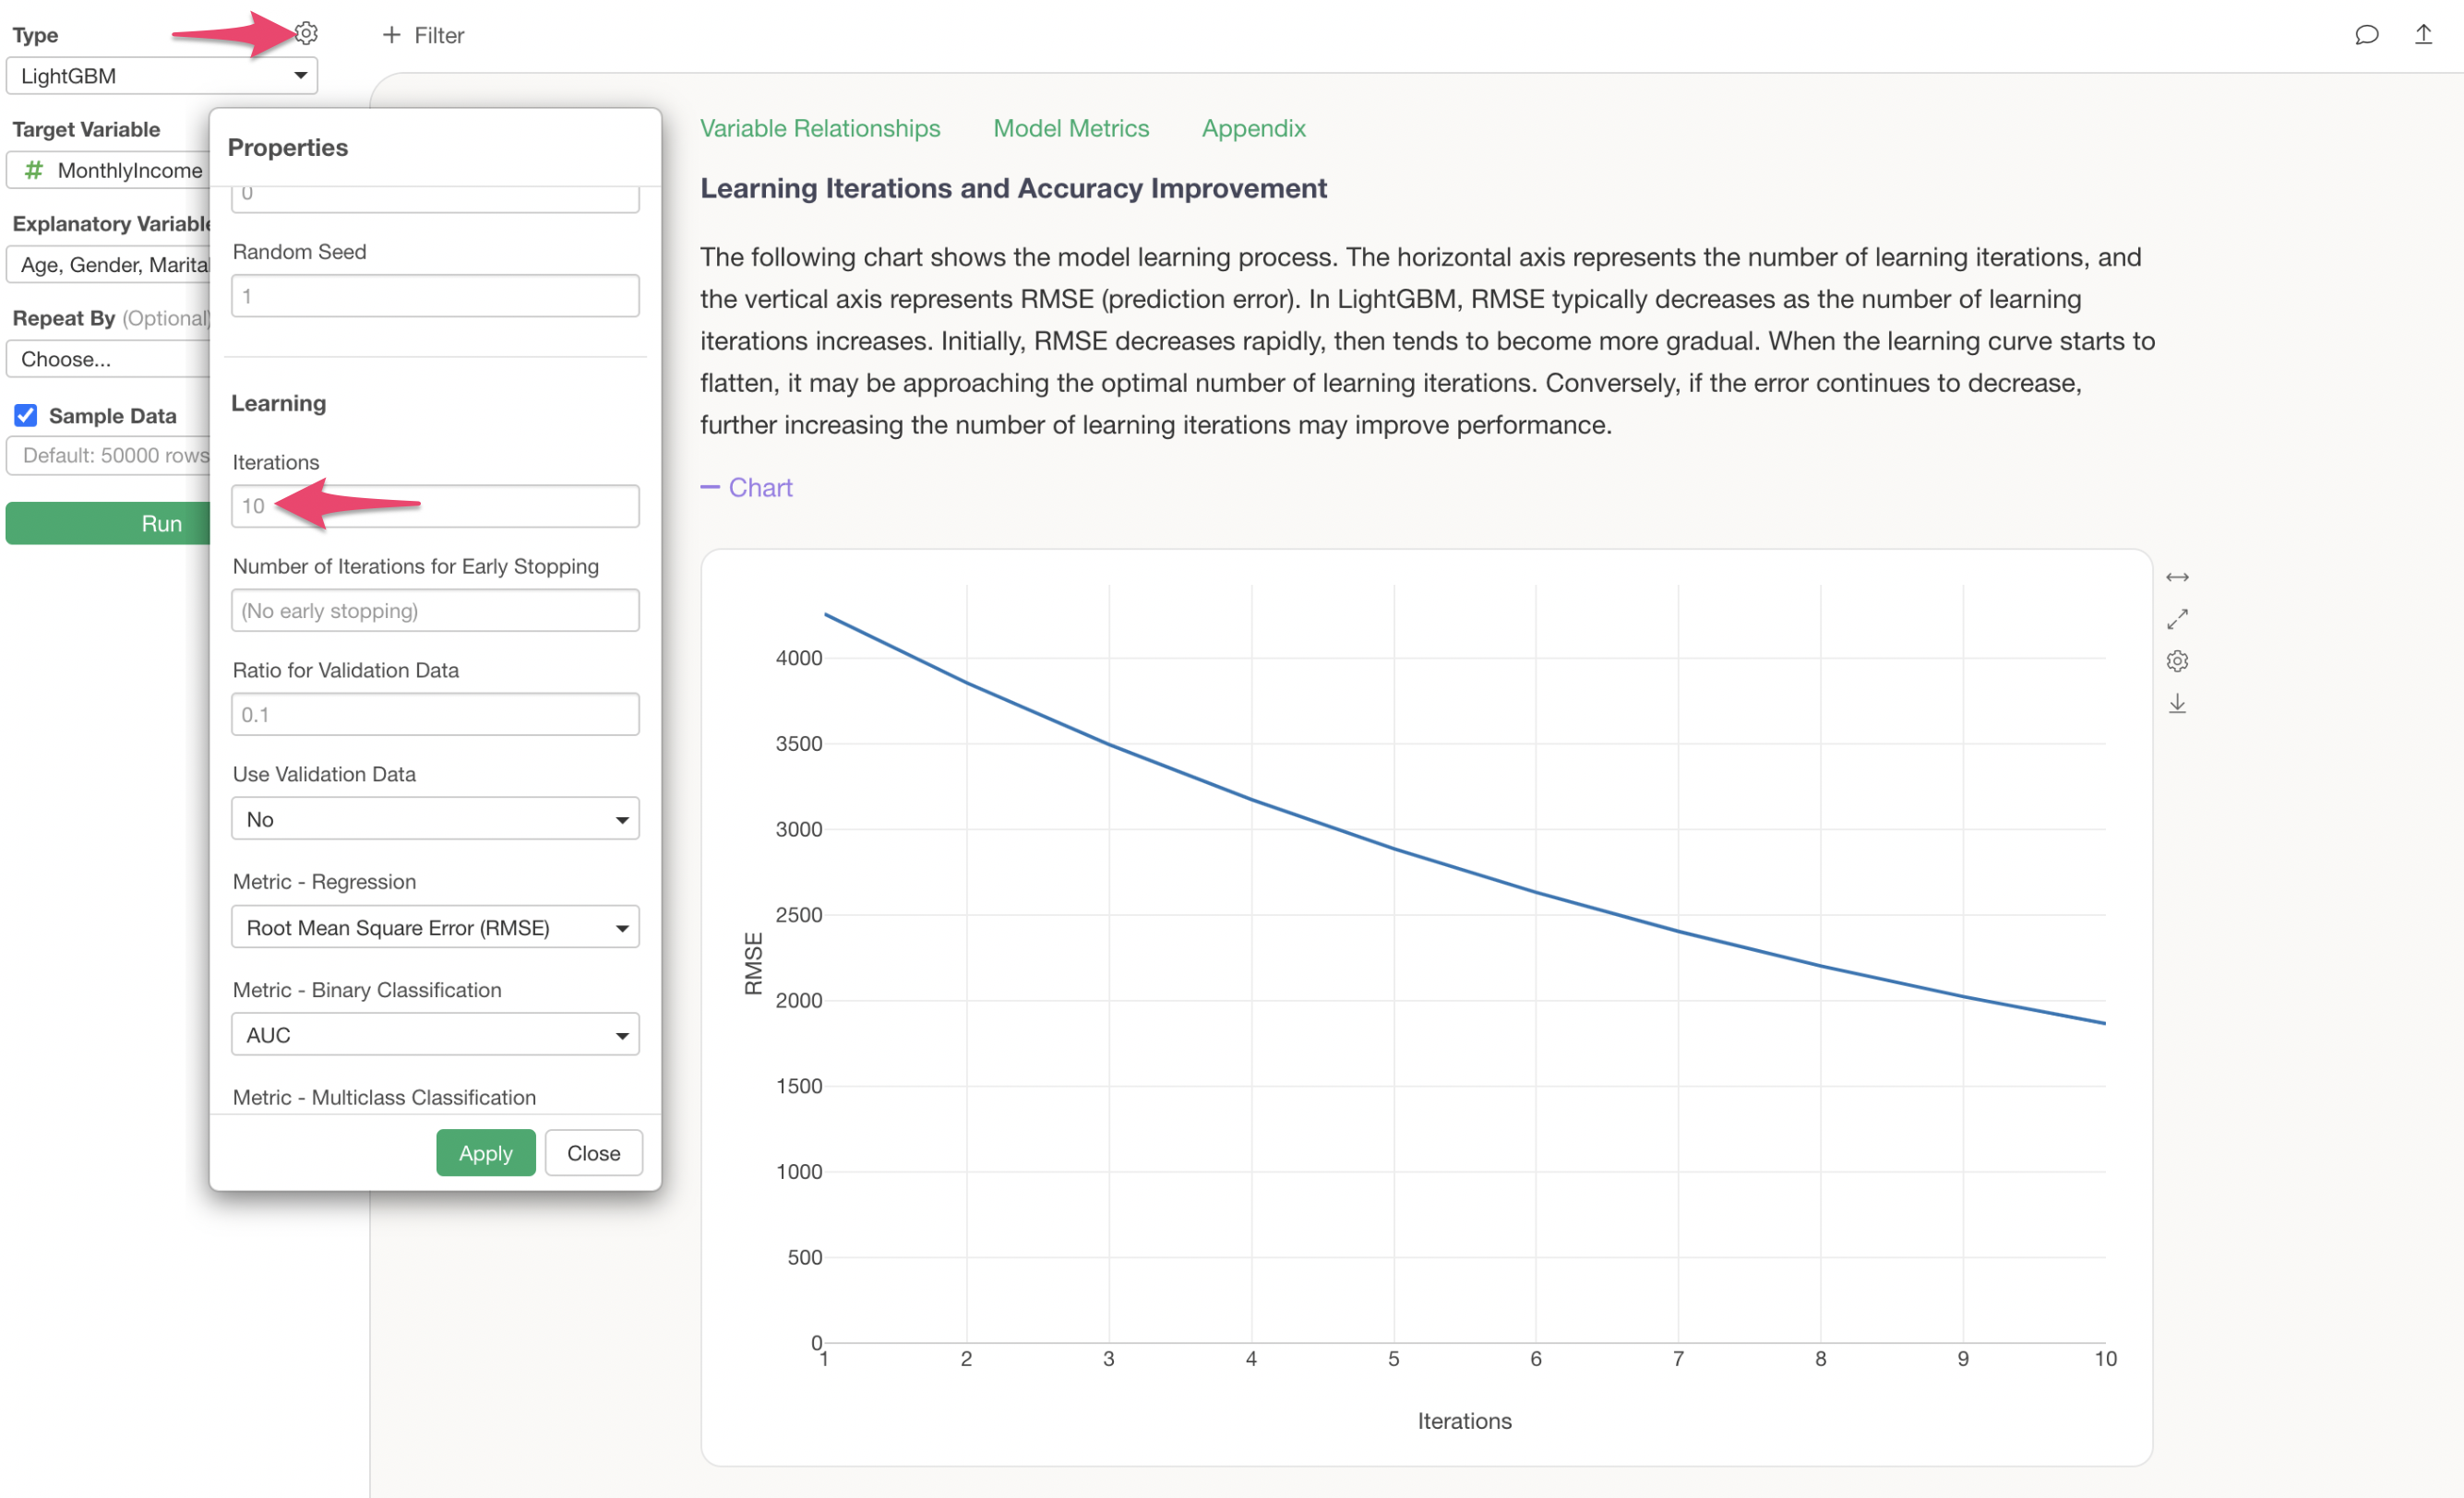Download the chart with download icon
This screenshot has width=2464, height=1498.
pos(2177,705)
